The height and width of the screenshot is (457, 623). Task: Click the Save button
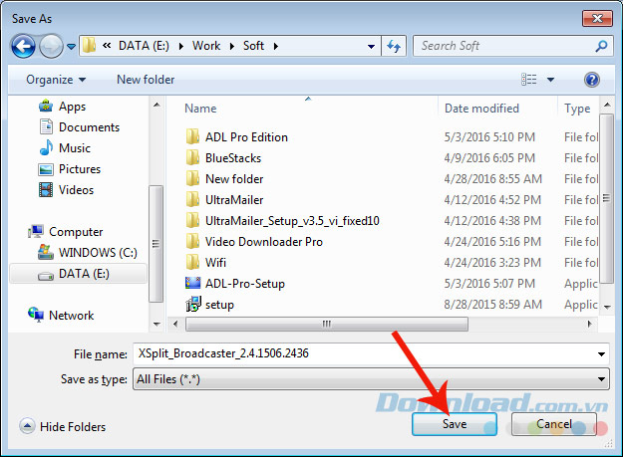click(455, 424)
